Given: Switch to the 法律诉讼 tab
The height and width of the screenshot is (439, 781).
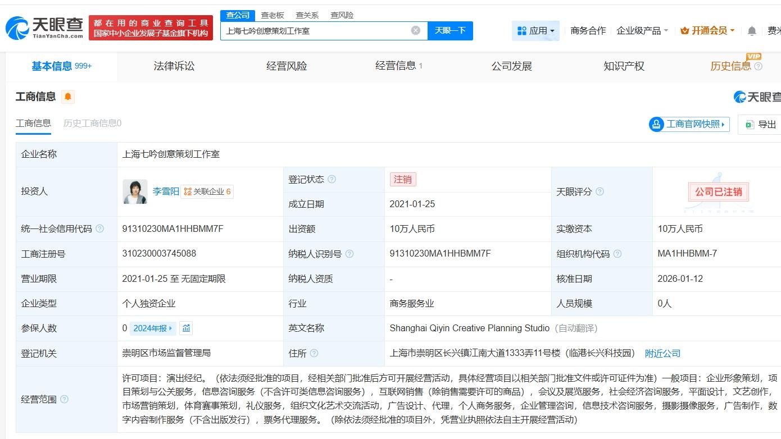Looking at the screenshot, I should coord(174,66).
